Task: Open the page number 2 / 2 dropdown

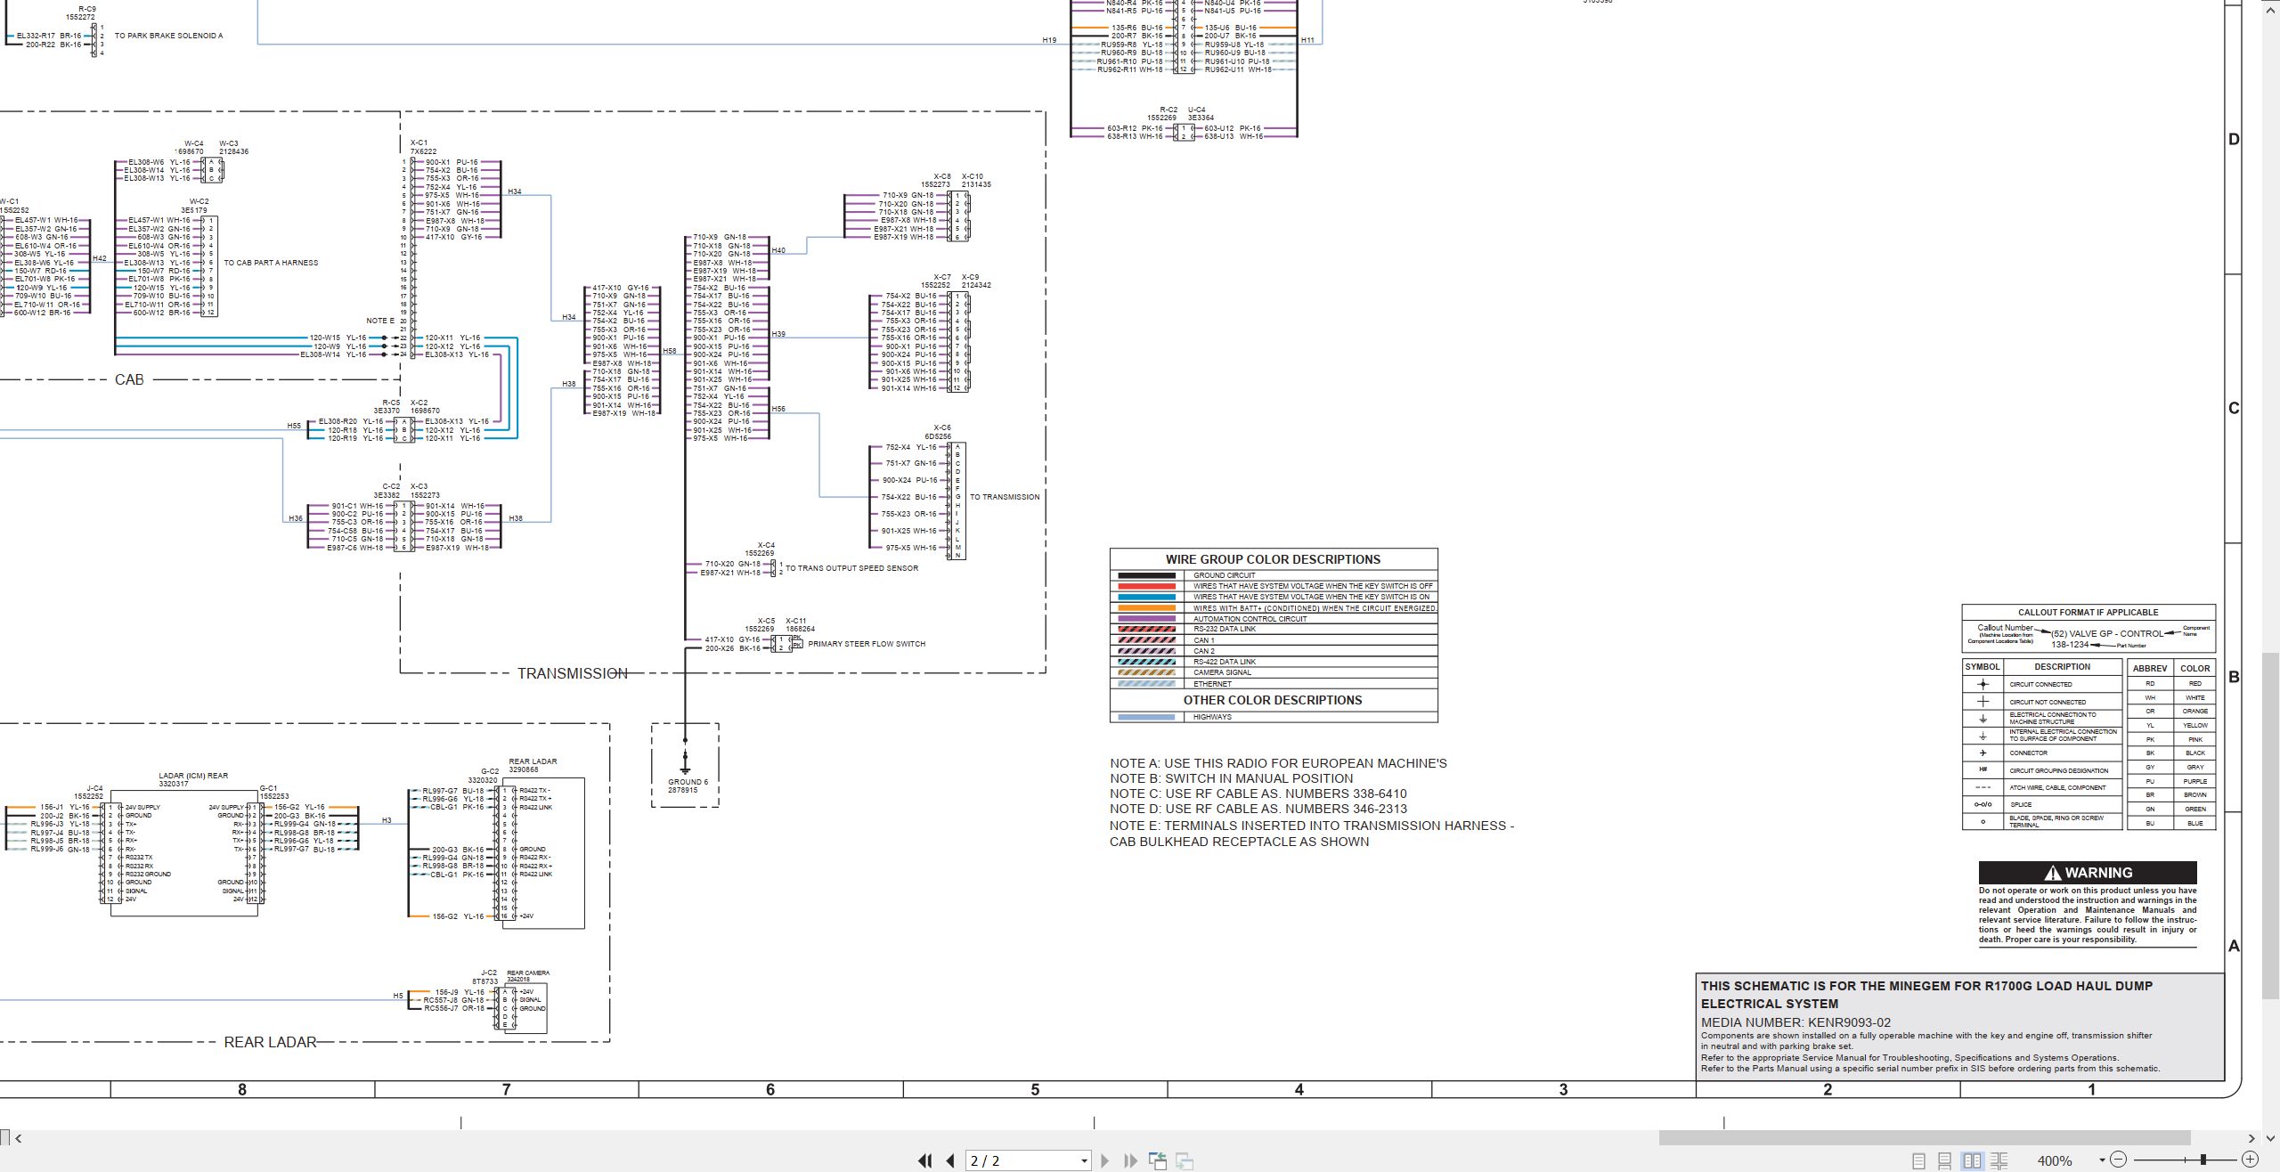Action: 1084,1161
